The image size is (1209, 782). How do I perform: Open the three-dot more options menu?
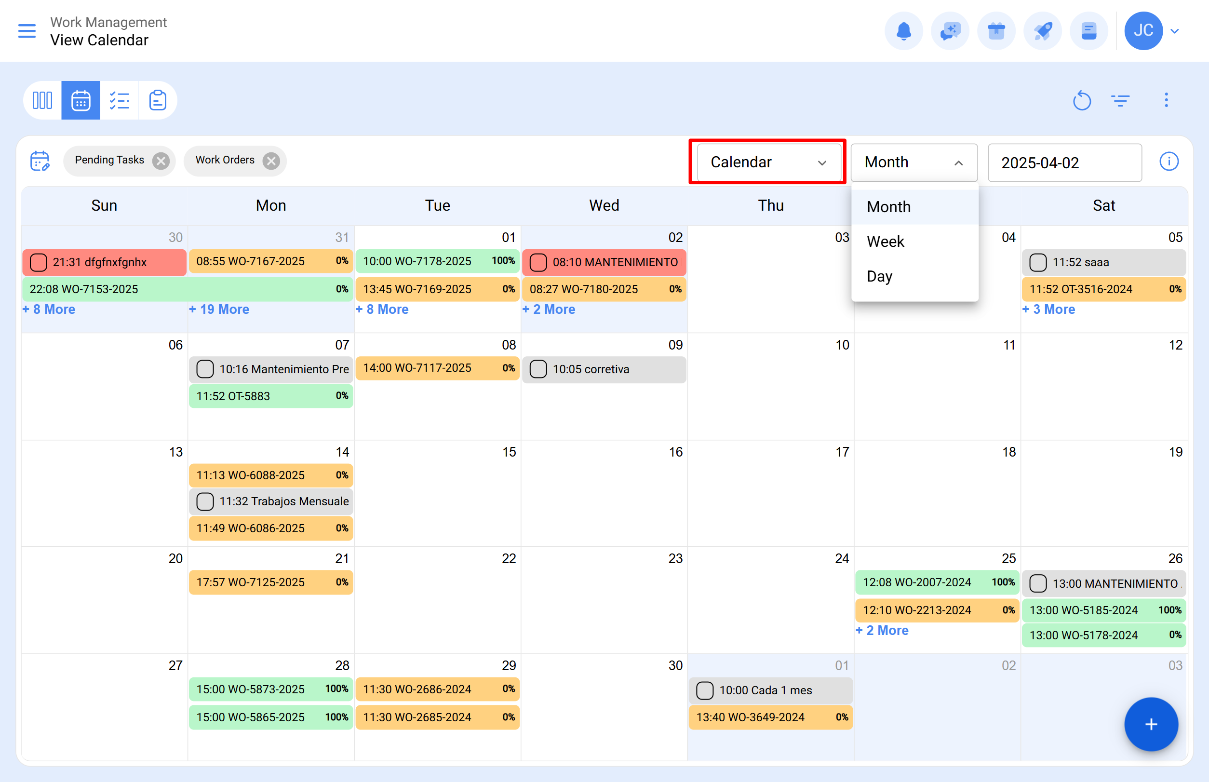pos(1167,100)
